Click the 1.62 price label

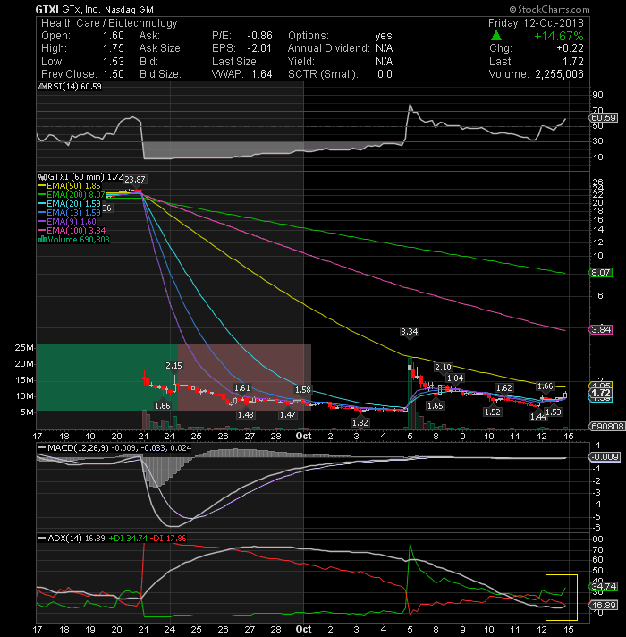tap(504, 388)
